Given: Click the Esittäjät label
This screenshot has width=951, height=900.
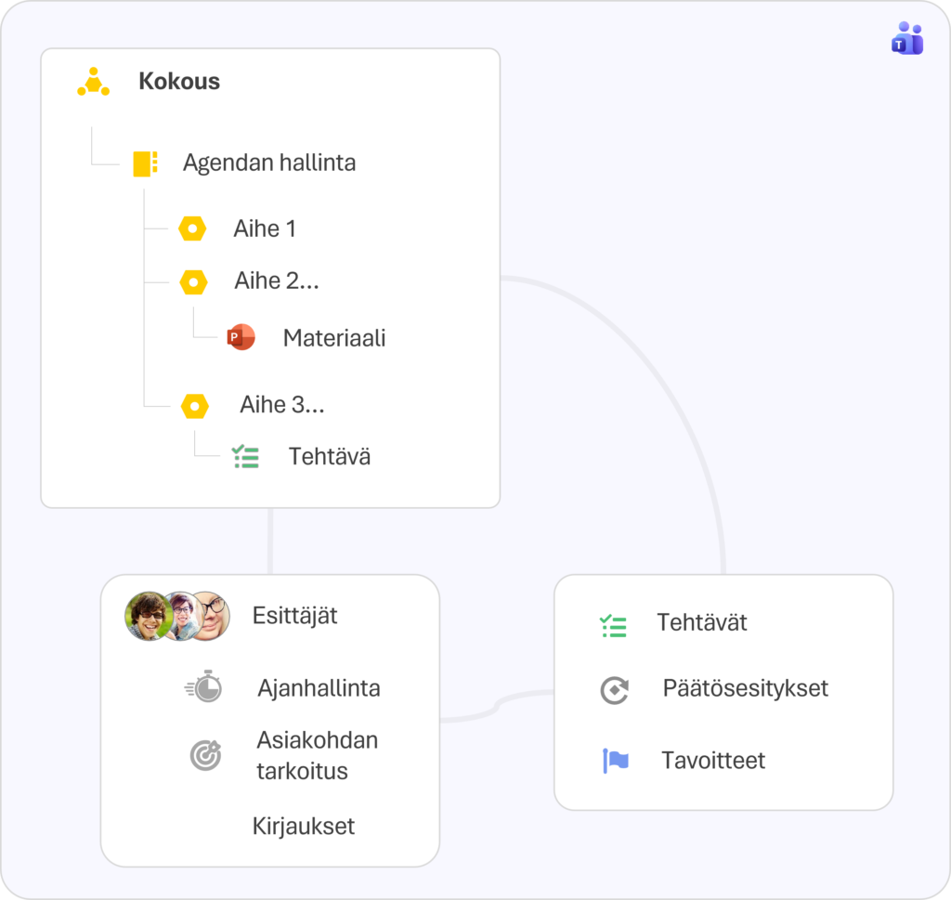Looking at the screenshot, I should click(x=294, y=615).
